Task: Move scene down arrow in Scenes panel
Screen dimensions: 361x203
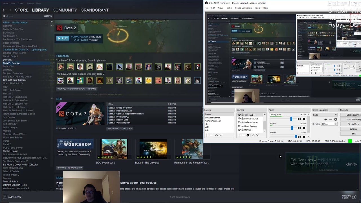Action: (221, 135)
